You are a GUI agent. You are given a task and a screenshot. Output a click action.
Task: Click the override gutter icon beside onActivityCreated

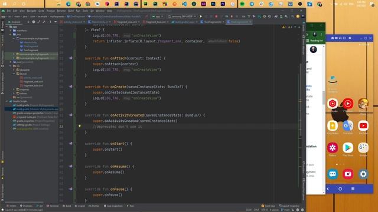click(71, 115)
